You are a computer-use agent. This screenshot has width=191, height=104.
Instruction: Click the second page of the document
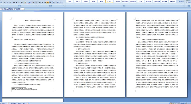coord(95,55)
